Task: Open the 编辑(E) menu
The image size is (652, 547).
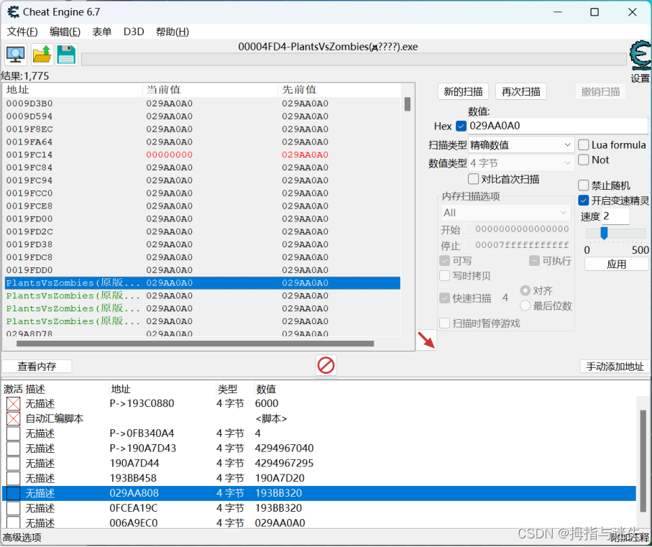Action: [x=65, y=32]
